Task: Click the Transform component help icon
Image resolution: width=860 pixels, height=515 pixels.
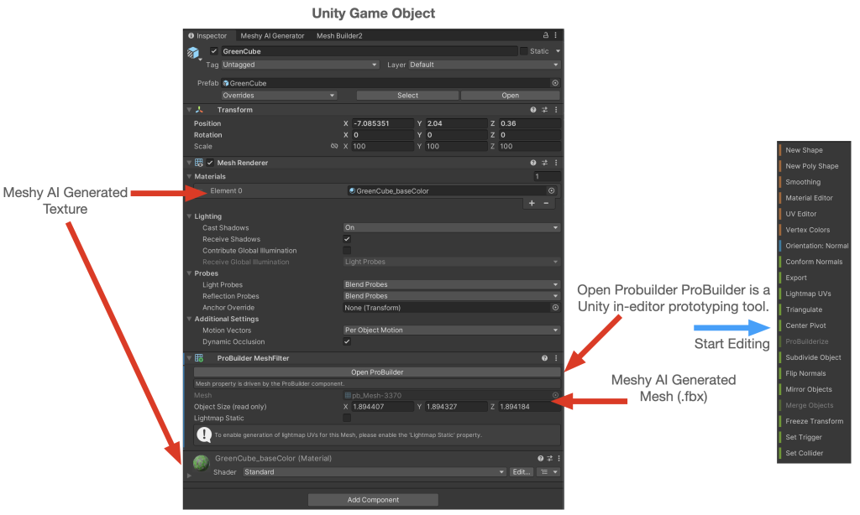Action: (x=533, y=110)
